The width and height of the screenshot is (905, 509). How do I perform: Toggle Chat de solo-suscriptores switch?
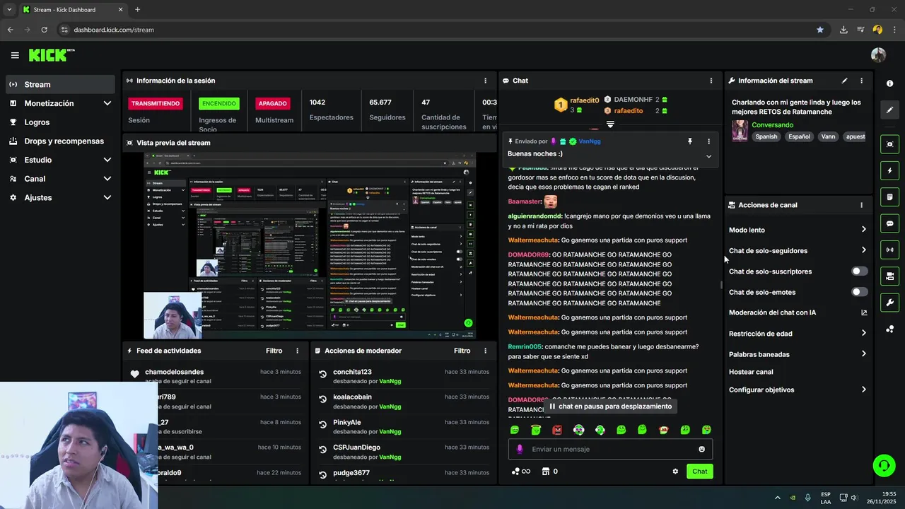859,271
